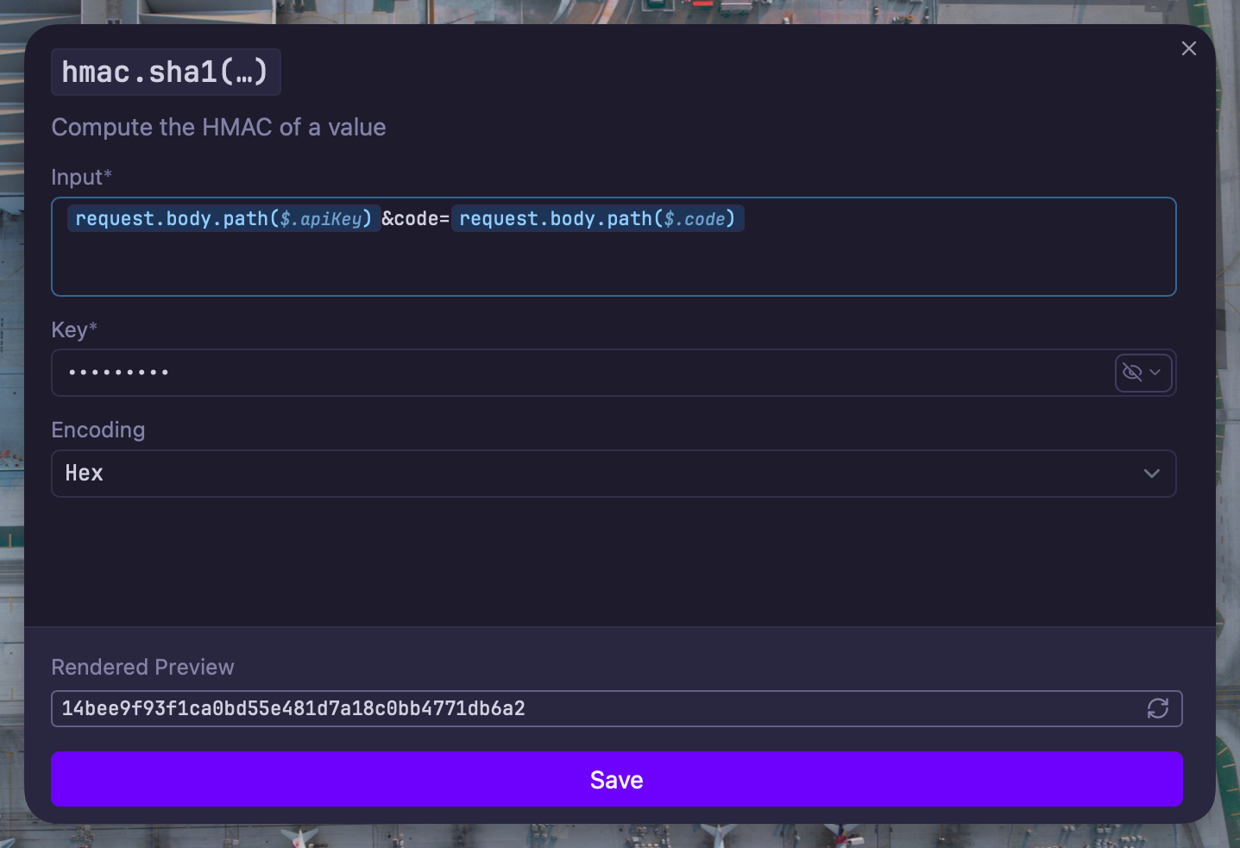Click the hmac.sha1(…) function name badge
1240x848 pixels.
pos(166,72)
